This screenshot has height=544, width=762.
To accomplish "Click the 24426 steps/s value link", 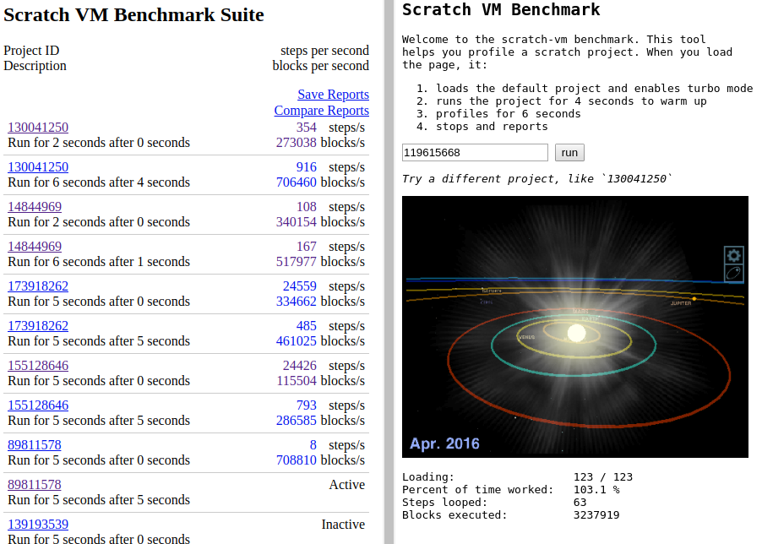I will click(x=299, y=366).
